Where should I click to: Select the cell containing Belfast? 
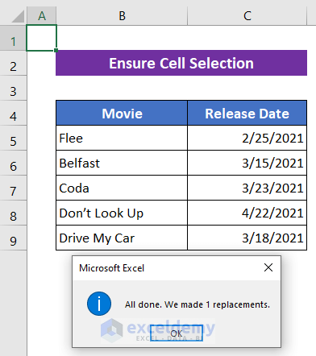(122, 163)
